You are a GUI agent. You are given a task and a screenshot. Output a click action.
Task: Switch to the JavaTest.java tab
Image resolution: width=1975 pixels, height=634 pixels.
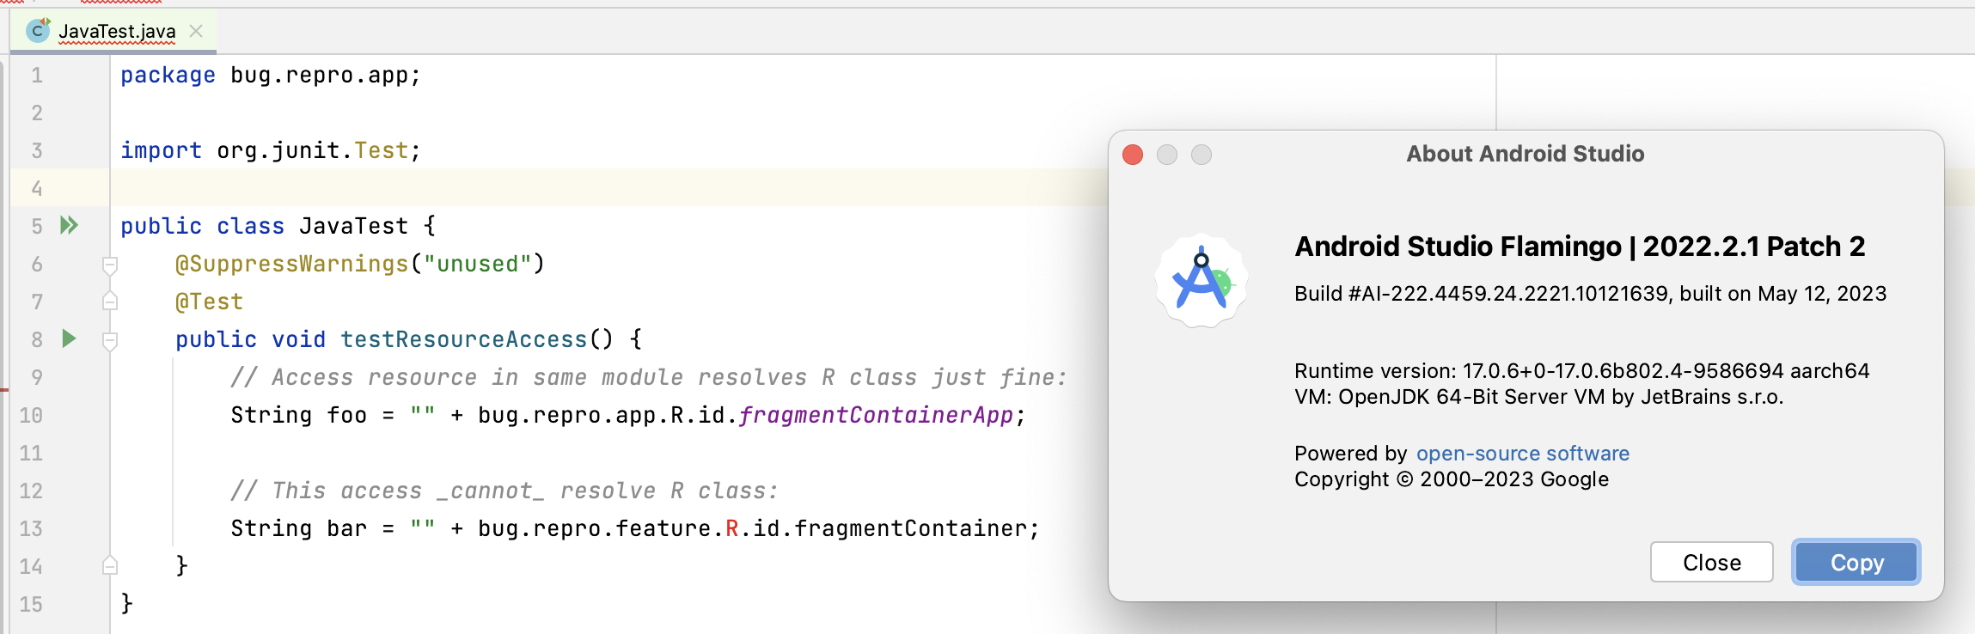[117, 32]
